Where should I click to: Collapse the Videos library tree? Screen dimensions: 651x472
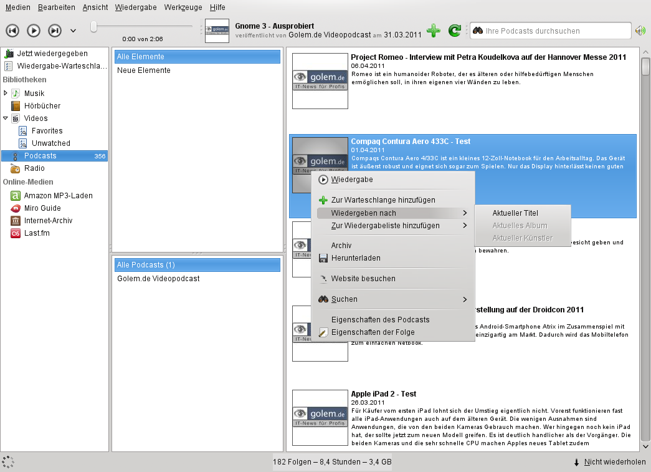(6, 118)
